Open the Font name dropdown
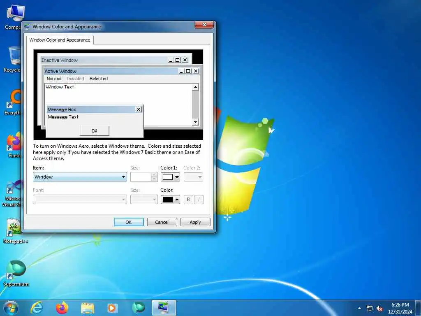Screen dimensions: 421x316 [80, 200]
